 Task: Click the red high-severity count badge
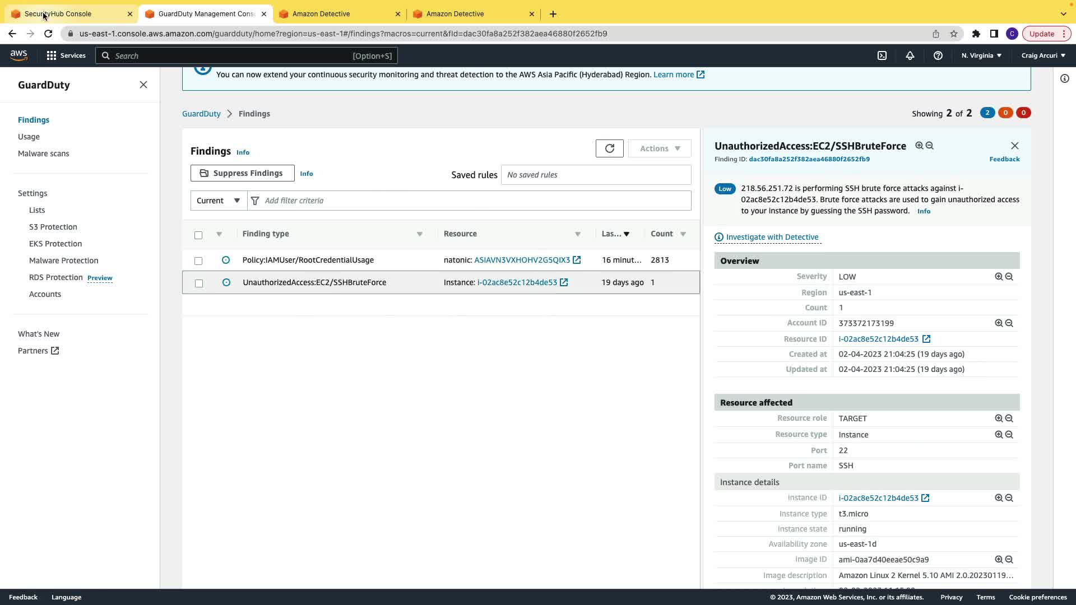click(x=1023, y=113)
